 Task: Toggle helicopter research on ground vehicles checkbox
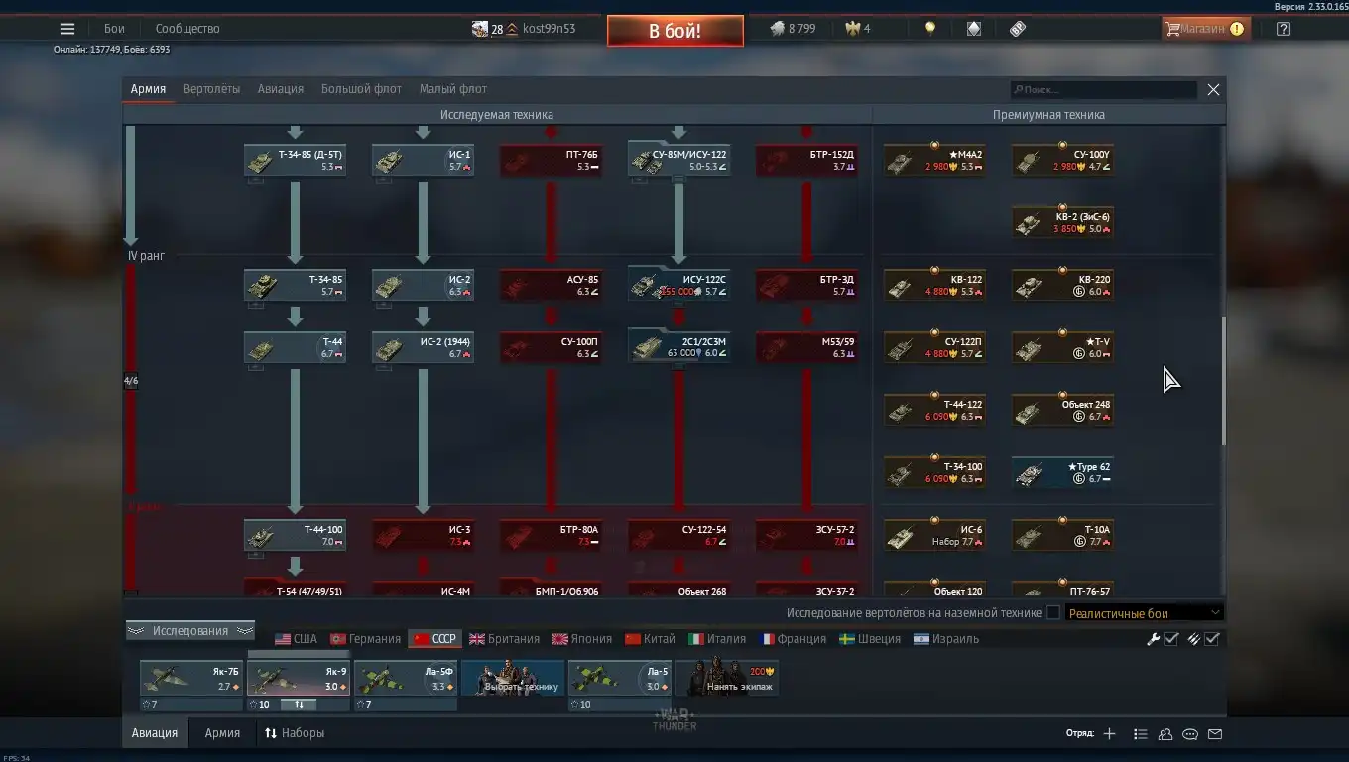(1053, 613)
